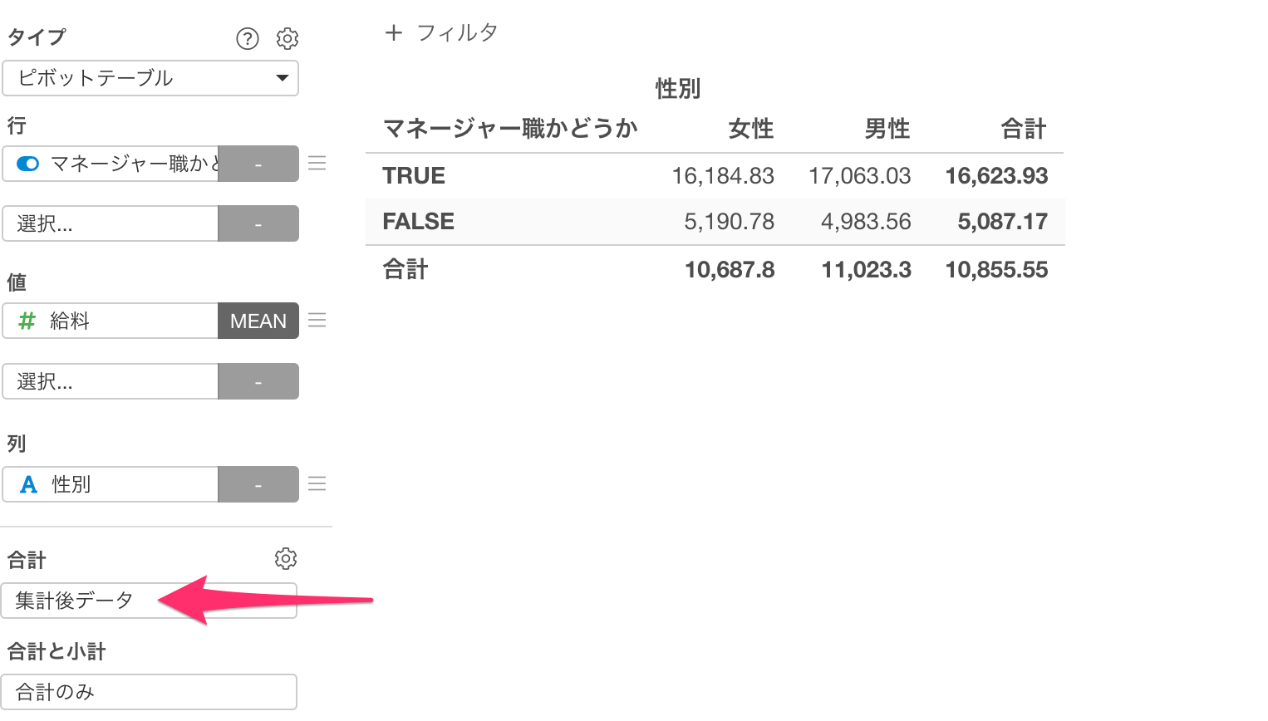Click the empty 選択... value selector

110,381
